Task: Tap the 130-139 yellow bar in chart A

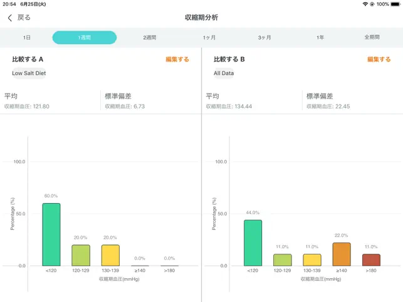Action: [110, 255]
